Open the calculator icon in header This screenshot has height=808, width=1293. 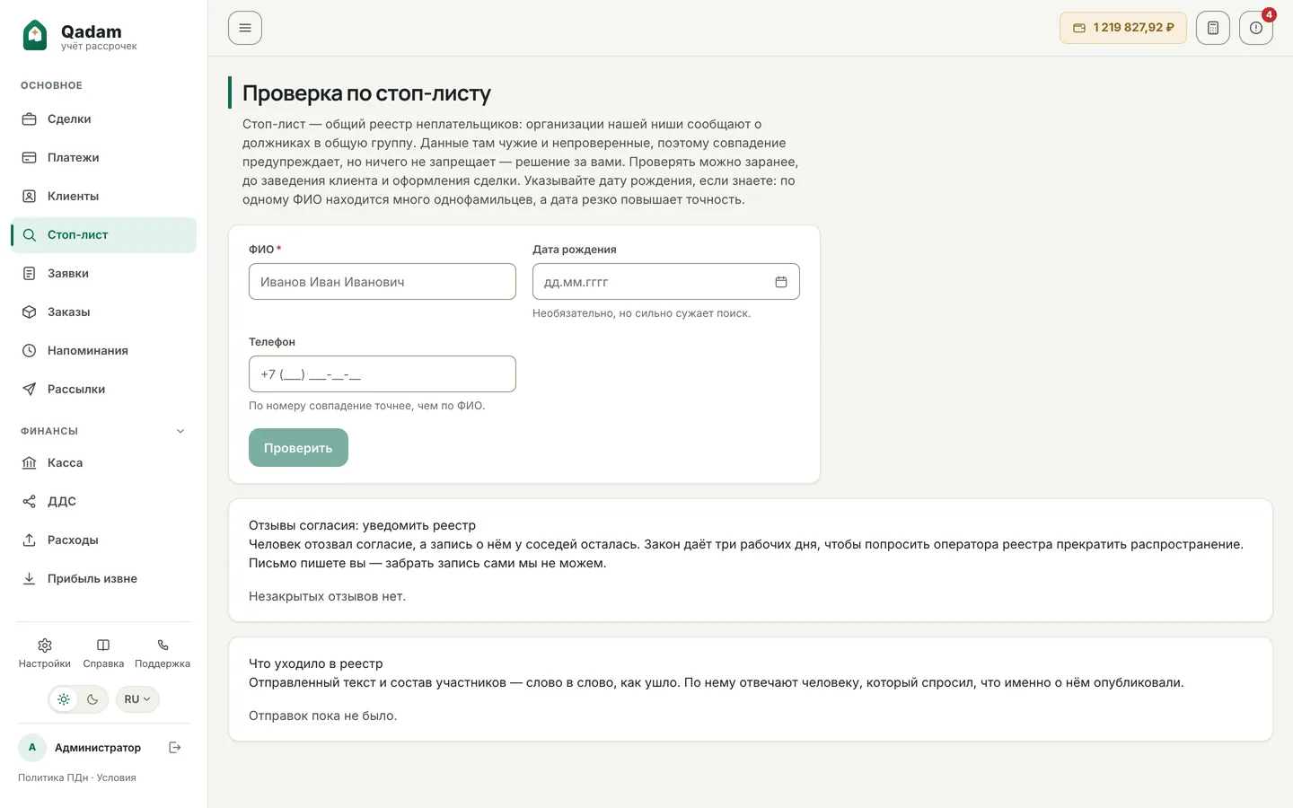click(1212, 28)
